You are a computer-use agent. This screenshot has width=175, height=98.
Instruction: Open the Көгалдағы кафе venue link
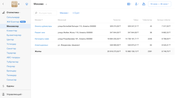tap(42, 39)
